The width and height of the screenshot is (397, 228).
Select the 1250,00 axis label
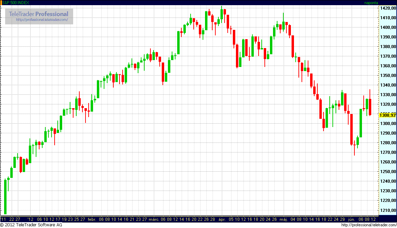388,172
